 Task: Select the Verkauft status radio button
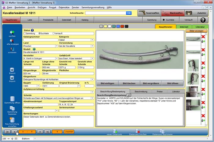(53, 33)
